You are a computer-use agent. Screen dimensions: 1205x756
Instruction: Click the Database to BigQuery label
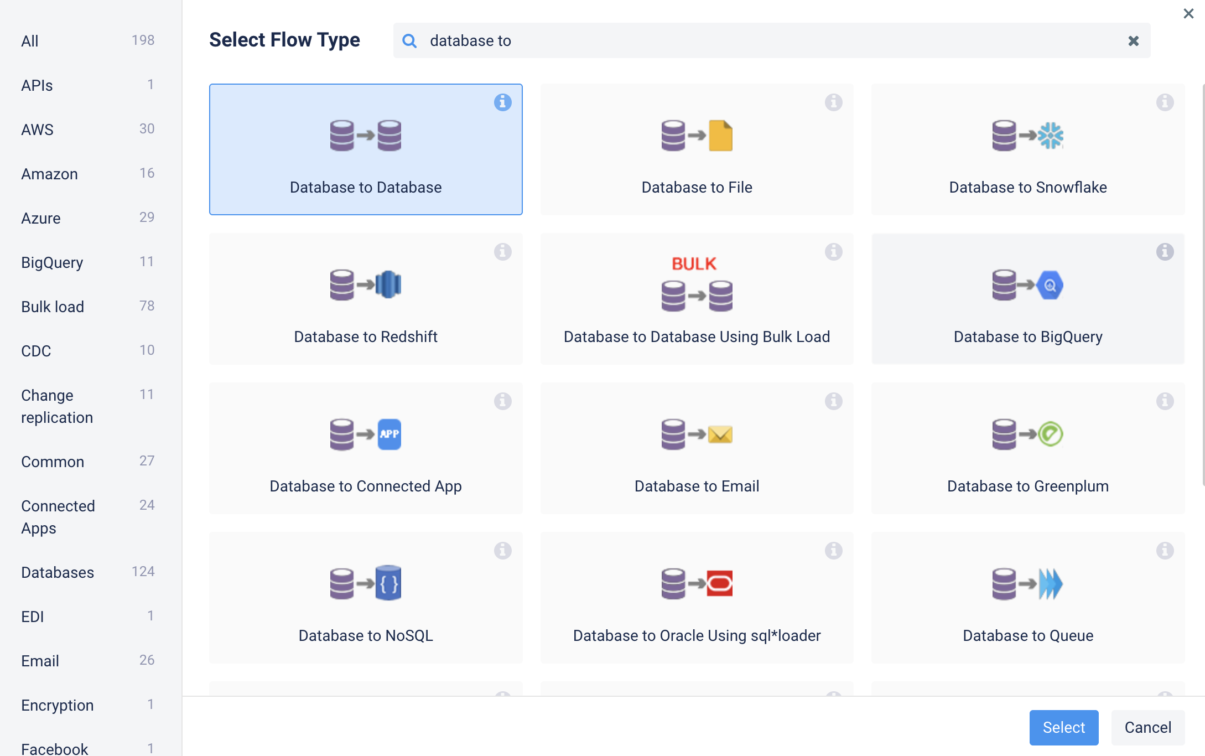(x=1027, y=337)
